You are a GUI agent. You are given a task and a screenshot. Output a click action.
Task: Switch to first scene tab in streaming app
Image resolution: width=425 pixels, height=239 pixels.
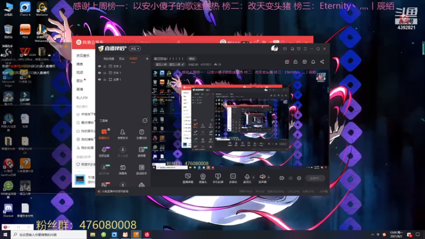[x=109, y=58]
